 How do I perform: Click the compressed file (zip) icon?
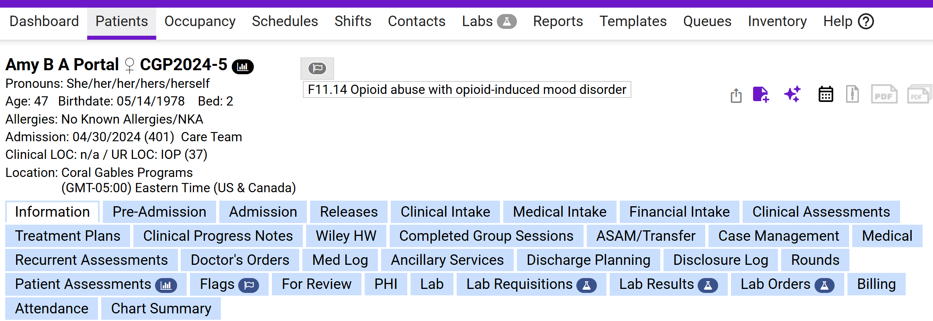[x=852, y=95]
